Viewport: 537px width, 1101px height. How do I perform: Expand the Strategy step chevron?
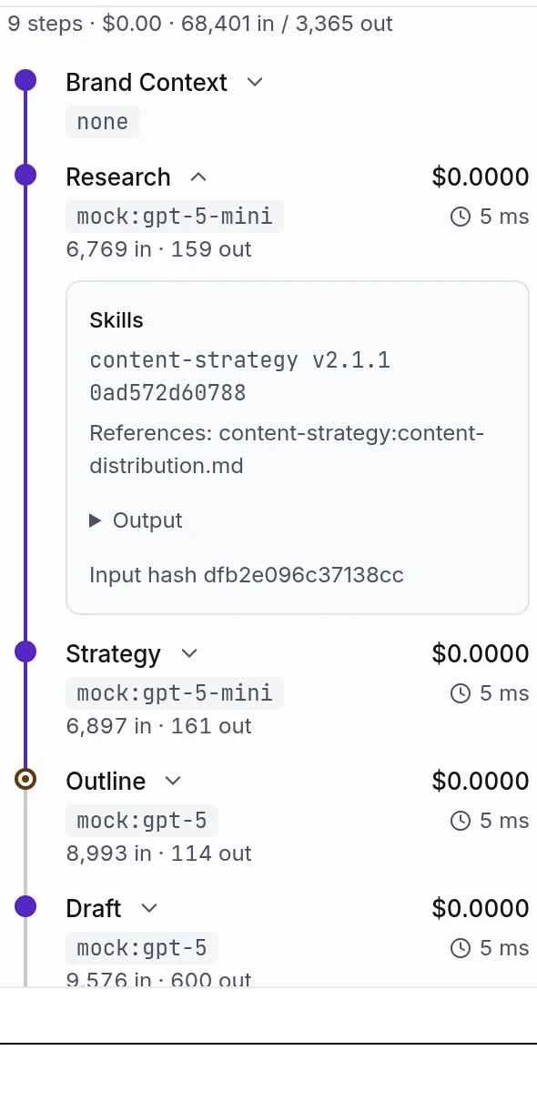(188, 653)
